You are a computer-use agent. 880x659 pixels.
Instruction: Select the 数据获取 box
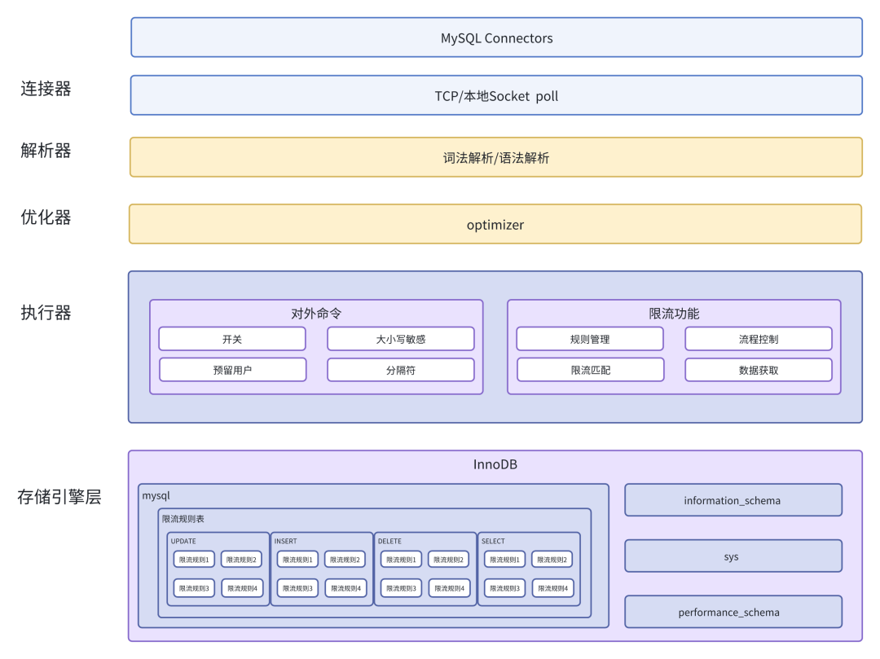[x=759, y=370]
